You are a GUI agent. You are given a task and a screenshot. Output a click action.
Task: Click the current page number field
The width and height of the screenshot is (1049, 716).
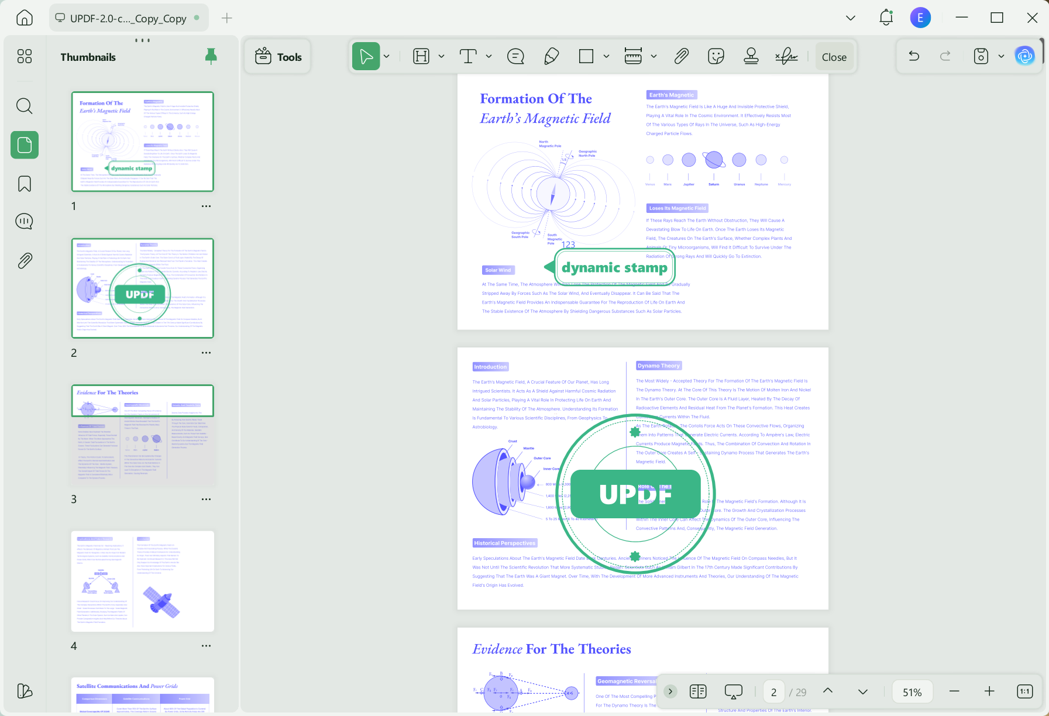pyautogui.click(x=773, y=692)
